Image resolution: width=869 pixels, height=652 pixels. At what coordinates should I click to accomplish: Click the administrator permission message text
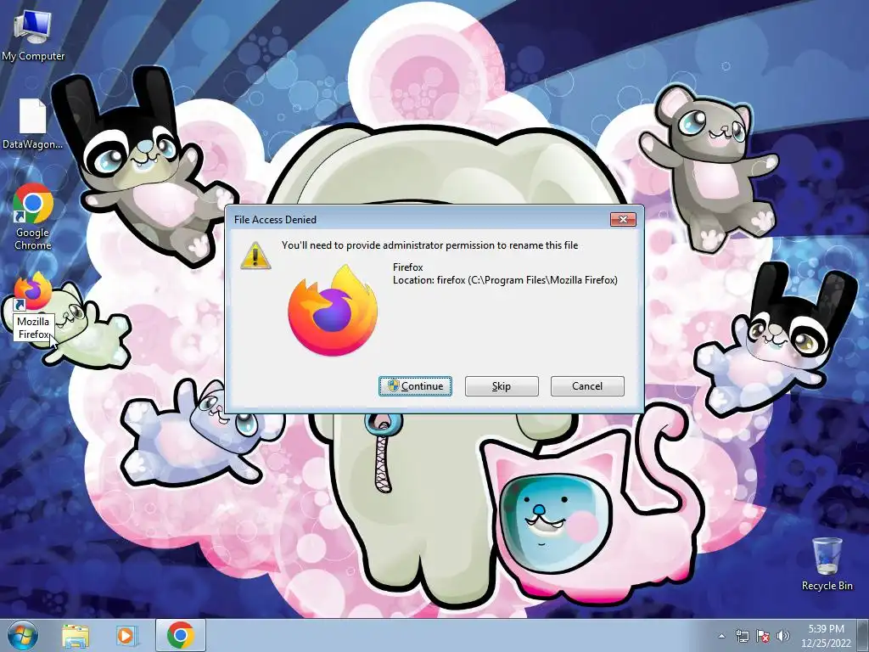[x=429, y=245]
